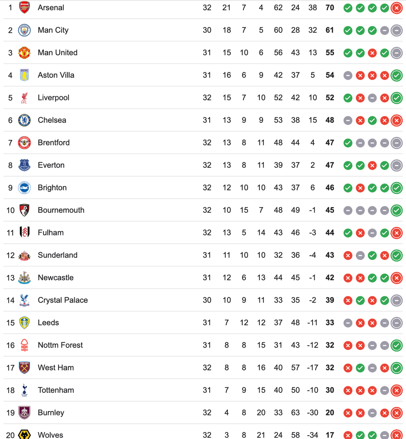Click Aston Villa's green win form icon

pyautogui.click(x=396, y=75)
